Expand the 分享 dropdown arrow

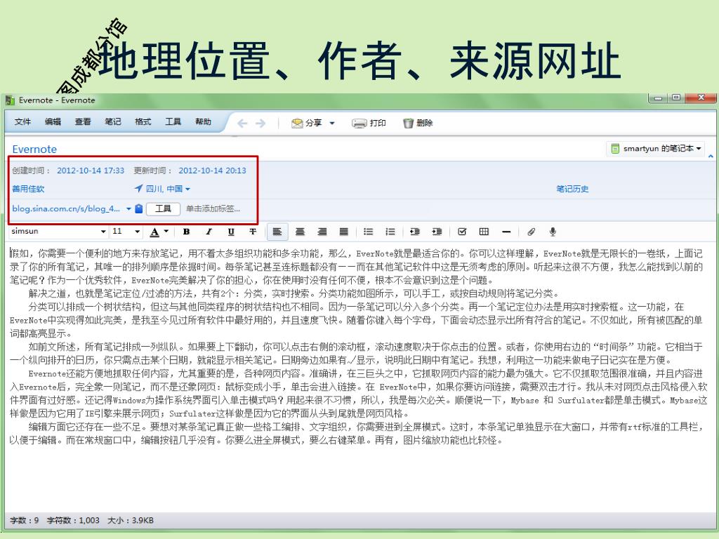(332, 123)
